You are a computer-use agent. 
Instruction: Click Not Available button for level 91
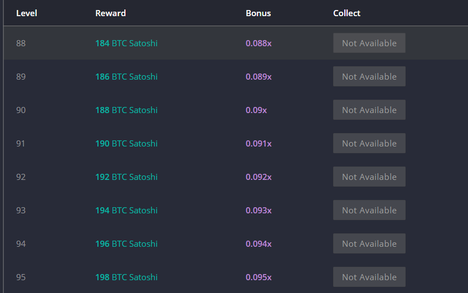click(369, 143)
